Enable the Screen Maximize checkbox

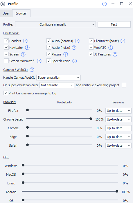pos(6,61)
